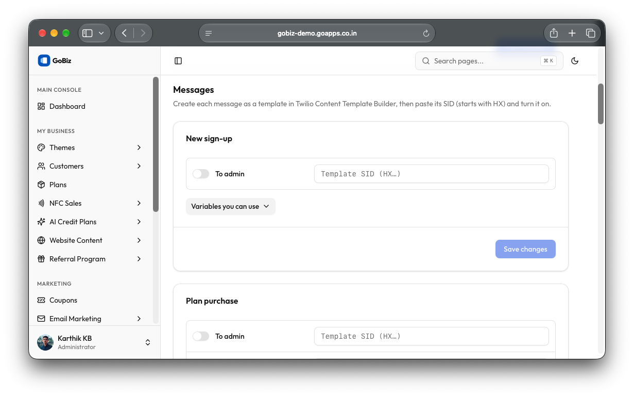Click the sidebar scrollbar thumb
Screen dimensions: 634x397
(x=156, y=144)
